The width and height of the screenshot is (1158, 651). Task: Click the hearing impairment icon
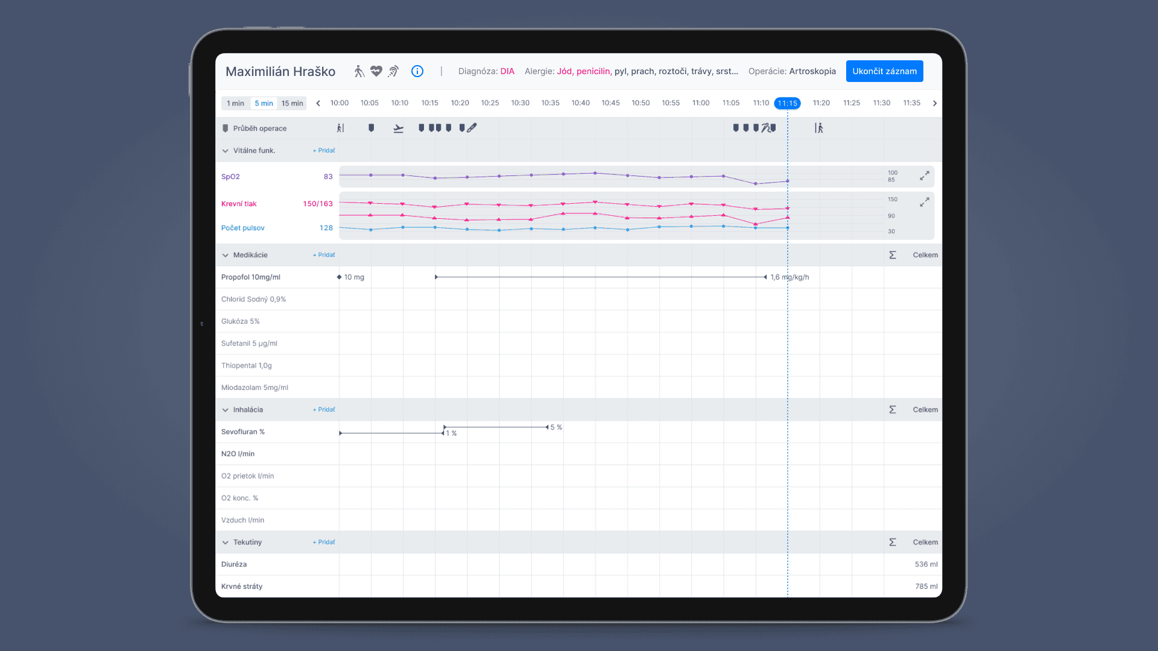click(x=393, y=71)
